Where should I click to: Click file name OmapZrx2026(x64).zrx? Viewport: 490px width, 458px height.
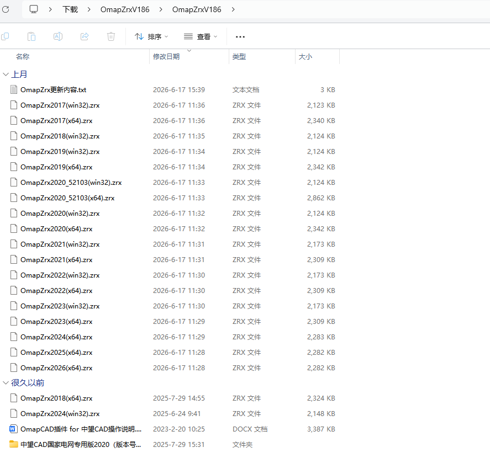coord(56,368)
